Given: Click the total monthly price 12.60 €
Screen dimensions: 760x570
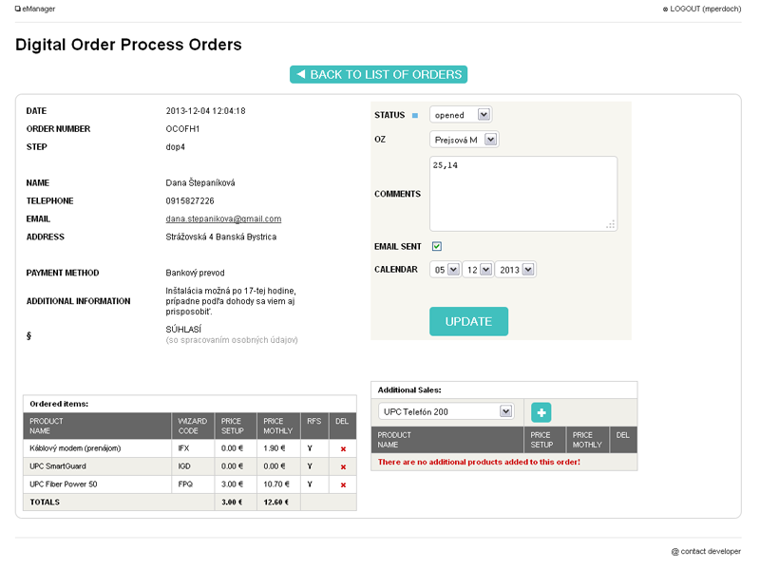Looking at the screenshot, I should pos(276,503).
